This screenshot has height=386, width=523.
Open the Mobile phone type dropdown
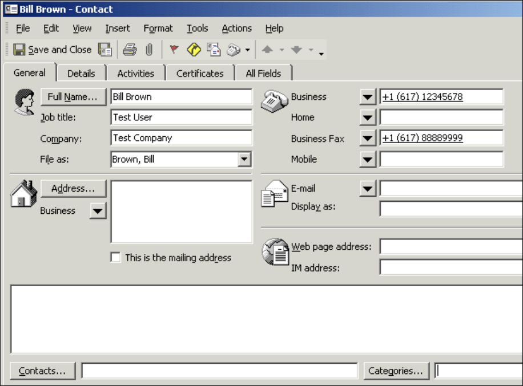(368, 160)
